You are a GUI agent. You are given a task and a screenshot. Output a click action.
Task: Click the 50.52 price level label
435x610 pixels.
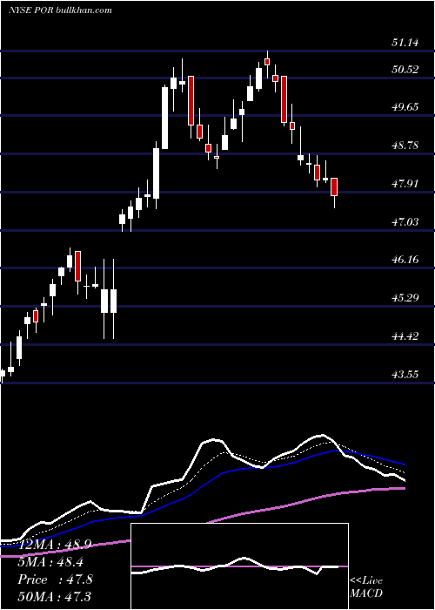pos(405,70)
